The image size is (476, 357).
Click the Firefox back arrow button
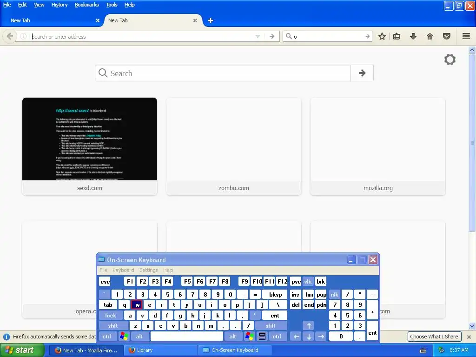[x=10, y=36]
